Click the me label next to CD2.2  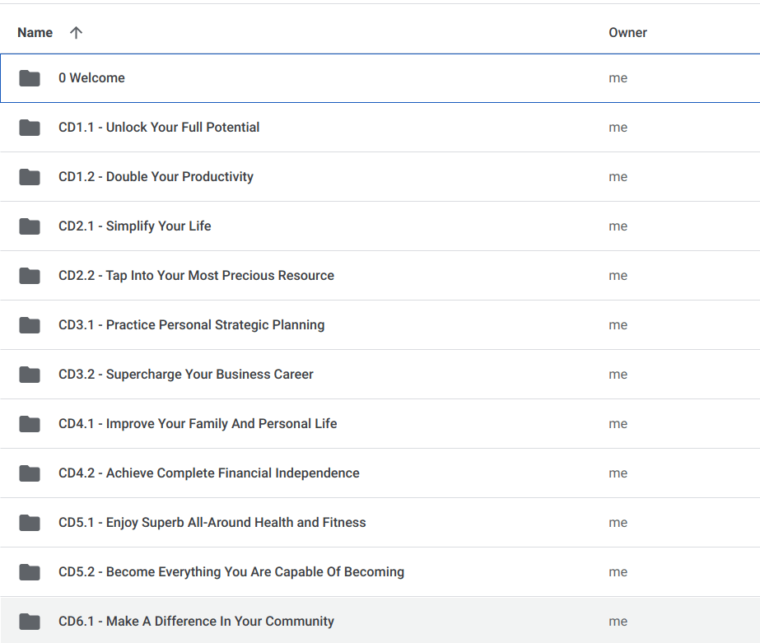618,275
